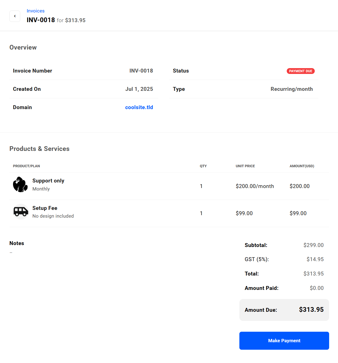Click the UNIT PRICE column header

point(245,166)
